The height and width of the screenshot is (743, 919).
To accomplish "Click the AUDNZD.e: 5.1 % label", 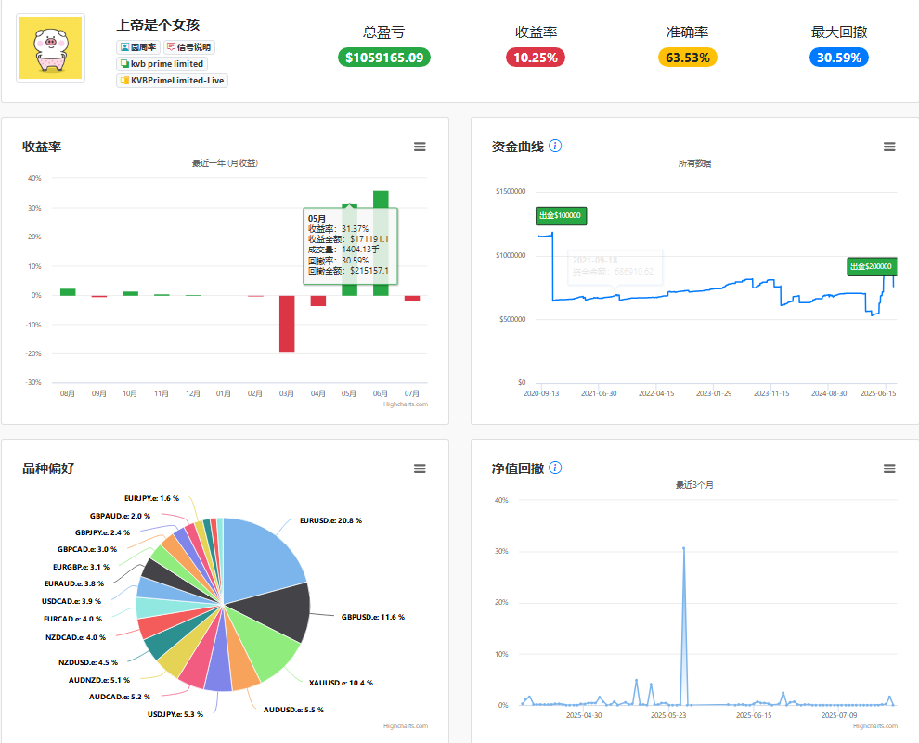I will [99, 680].
